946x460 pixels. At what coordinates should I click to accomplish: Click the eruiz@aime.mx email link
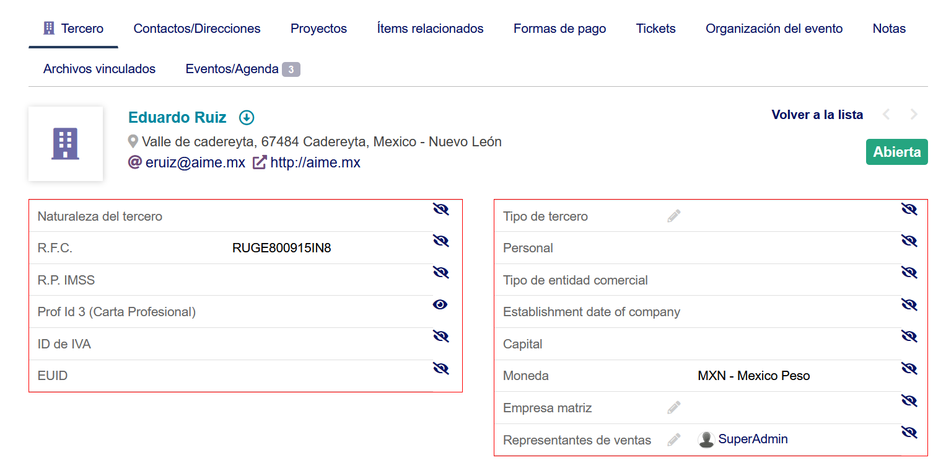[195, 162]
